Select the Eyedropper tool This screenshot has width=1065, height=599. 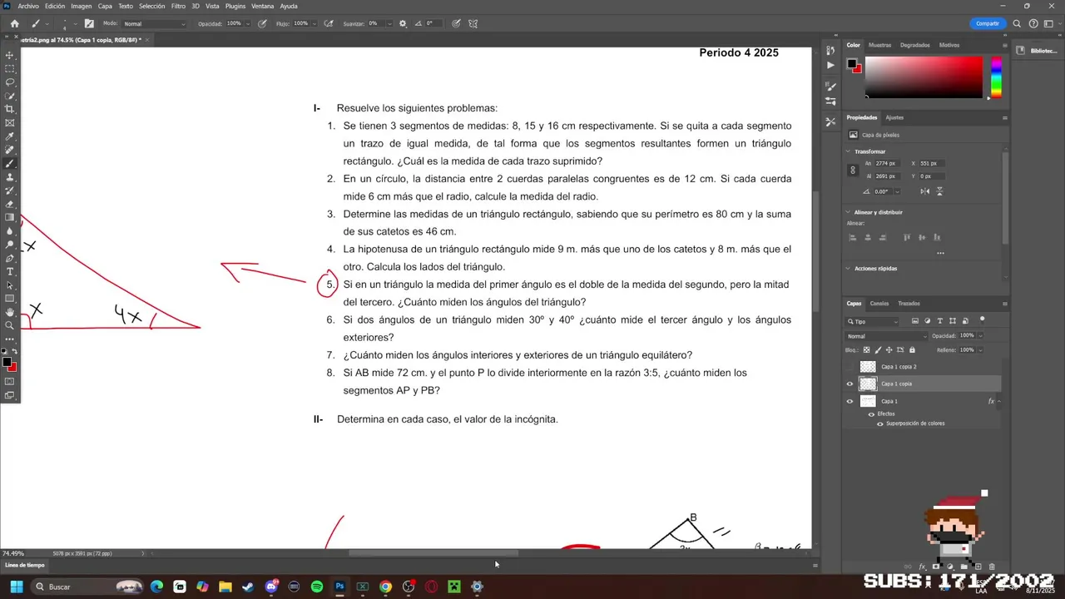10,136
